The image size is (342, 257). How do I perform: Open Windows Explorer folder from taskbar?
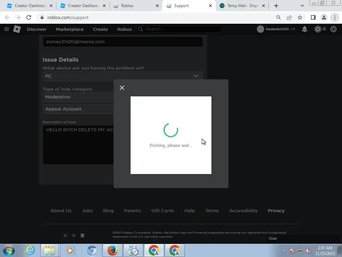[49, 250]
